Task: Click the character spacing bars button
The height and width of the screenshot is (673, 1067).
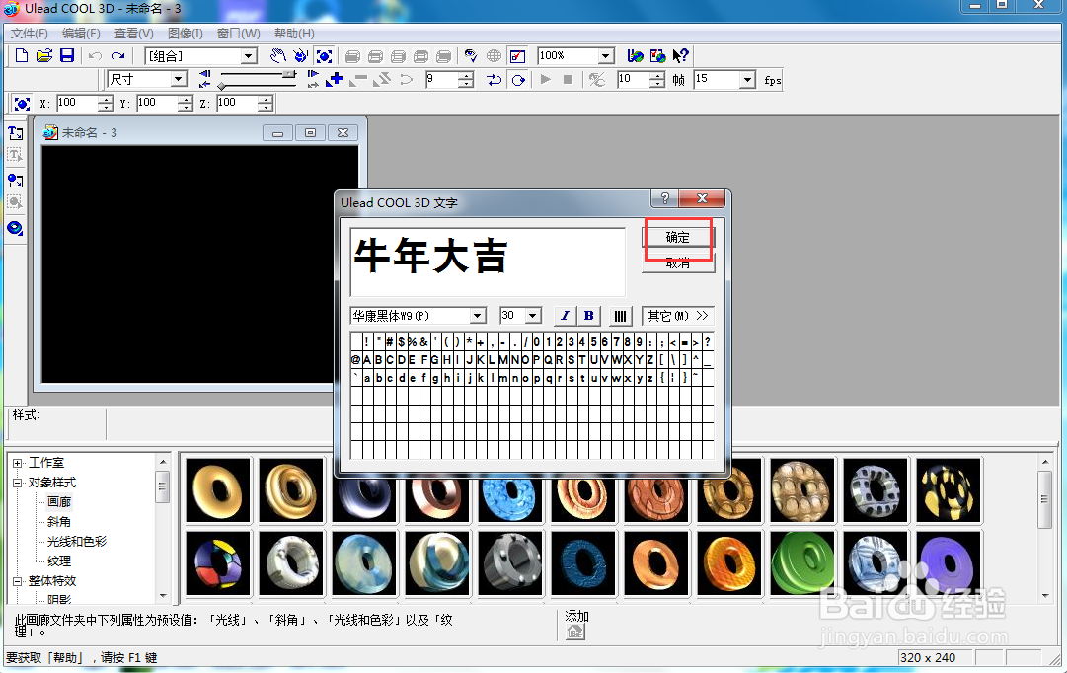Action: pyautogui.click(x=620, y=316)
